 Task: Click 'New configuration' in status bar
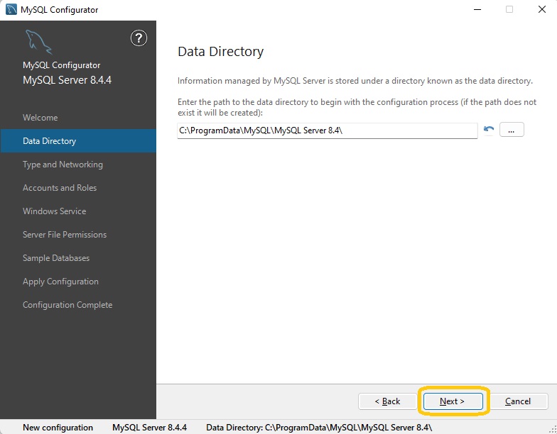58,428
